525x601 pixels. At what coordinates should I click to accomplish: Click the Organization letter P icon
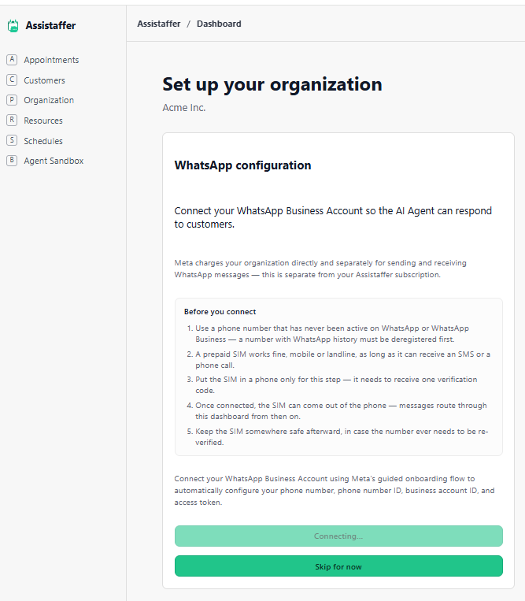pyautogui.click(x=12, y=100)
